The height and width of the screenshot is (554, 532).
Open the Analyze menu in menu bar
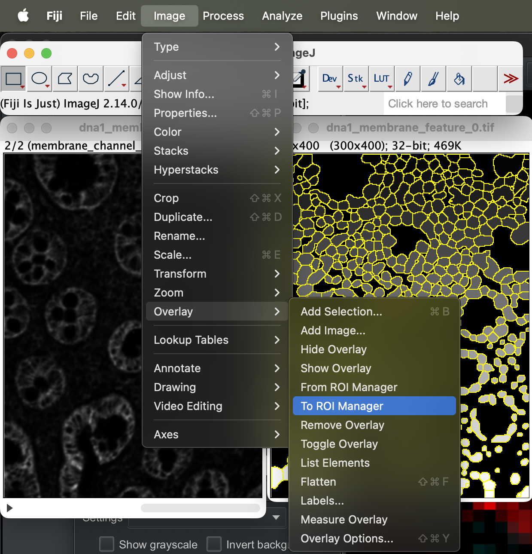(x=282, y=16)
